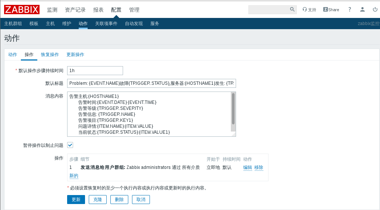Click 编辑 link for step 1
Image resolution: width=380 pixels, height=210 pixels.
click(x=248, y=167)
